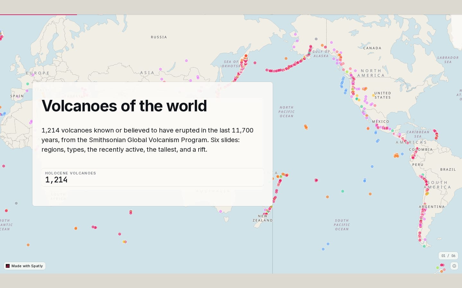
Task: Select the teal dot near South Pacific
Action: tap(343, 191)
